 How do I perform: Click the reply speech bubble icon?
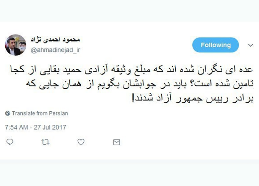(10, 142)
